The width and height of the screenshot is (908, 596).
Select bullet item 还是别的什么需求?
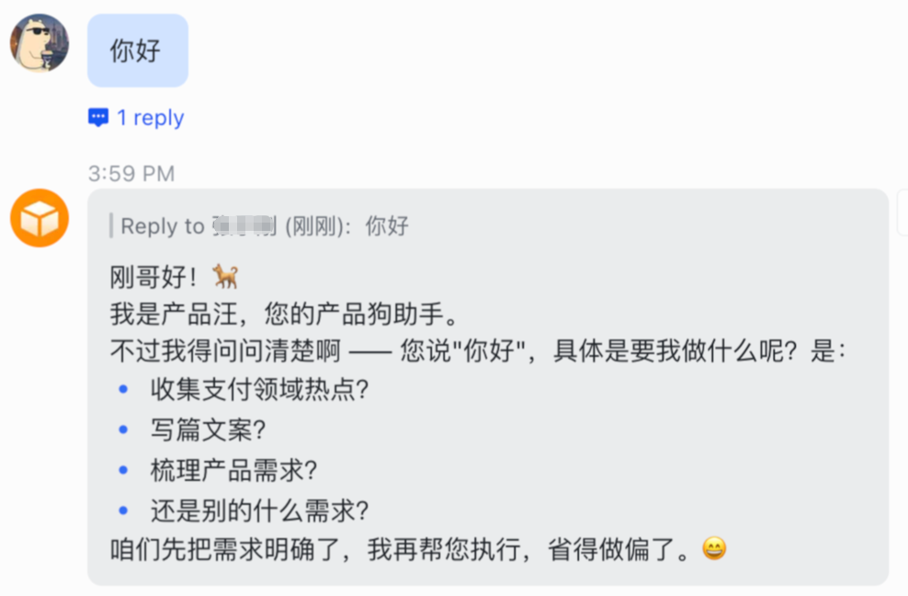pyautogui.click(x=260, y=510)
